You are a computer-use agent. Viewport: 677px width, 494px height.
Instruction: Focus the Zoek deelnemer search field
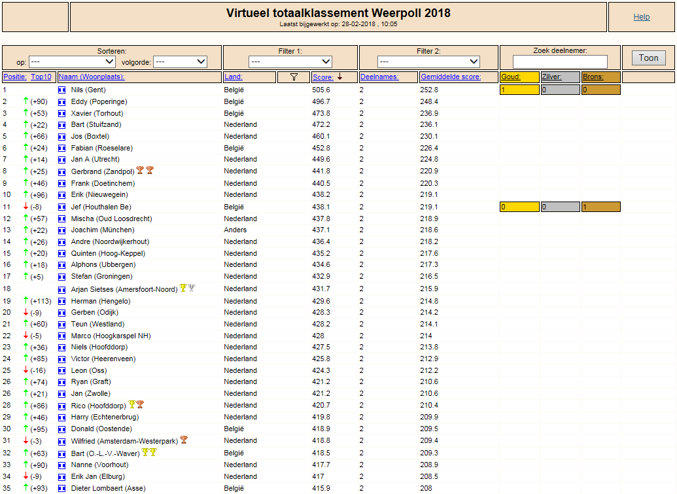[x=560, y=62]
